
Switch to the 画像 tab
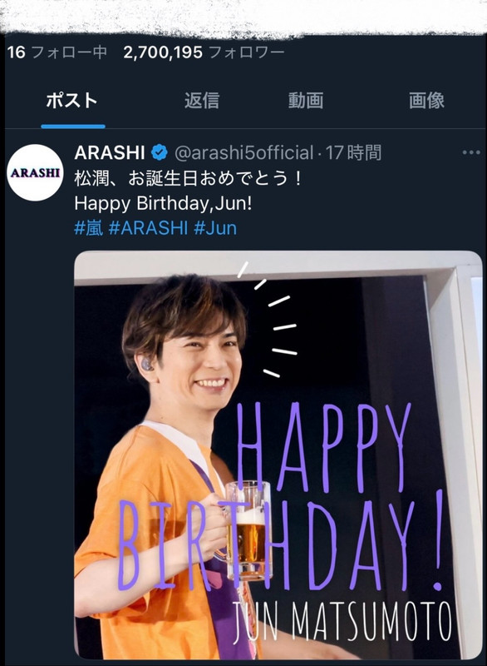[426, 101]
